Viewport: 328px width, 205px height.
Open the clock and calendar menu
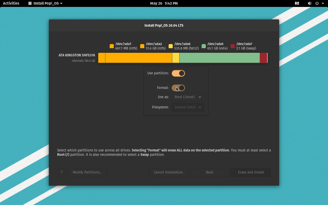click(164, 3)
